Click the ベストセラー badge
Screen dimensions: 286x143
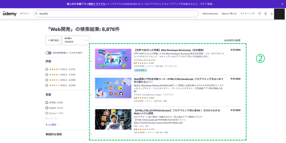(140, 70)
